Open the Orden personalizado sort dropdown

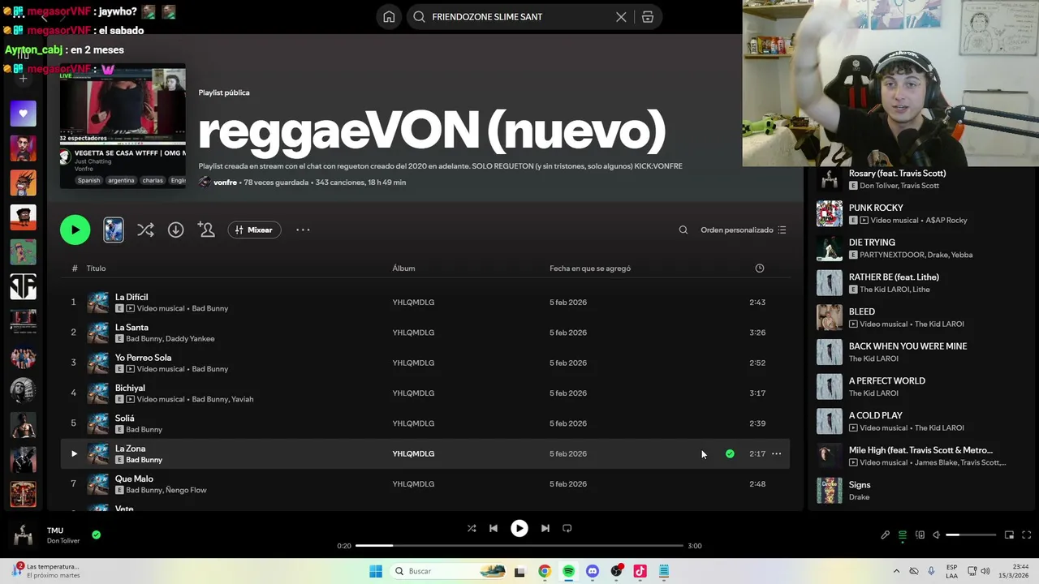(744, 230)
